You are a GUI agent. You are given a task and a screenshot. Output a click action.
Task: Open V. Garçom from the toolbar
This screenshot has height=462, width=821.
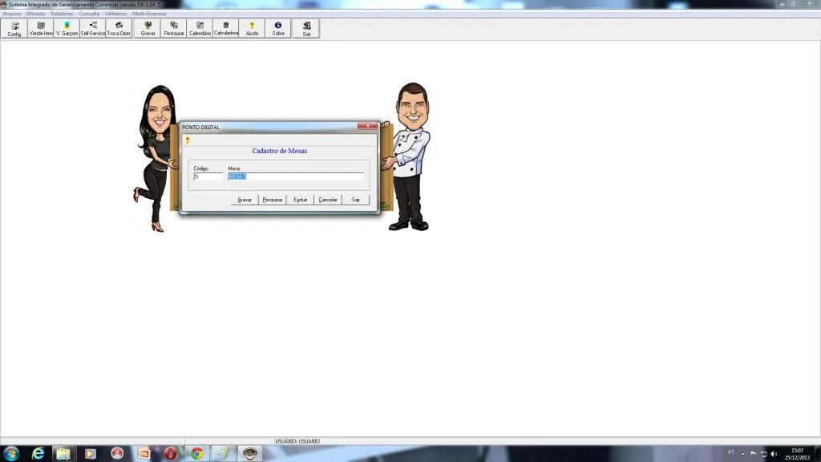coord(67,29)
